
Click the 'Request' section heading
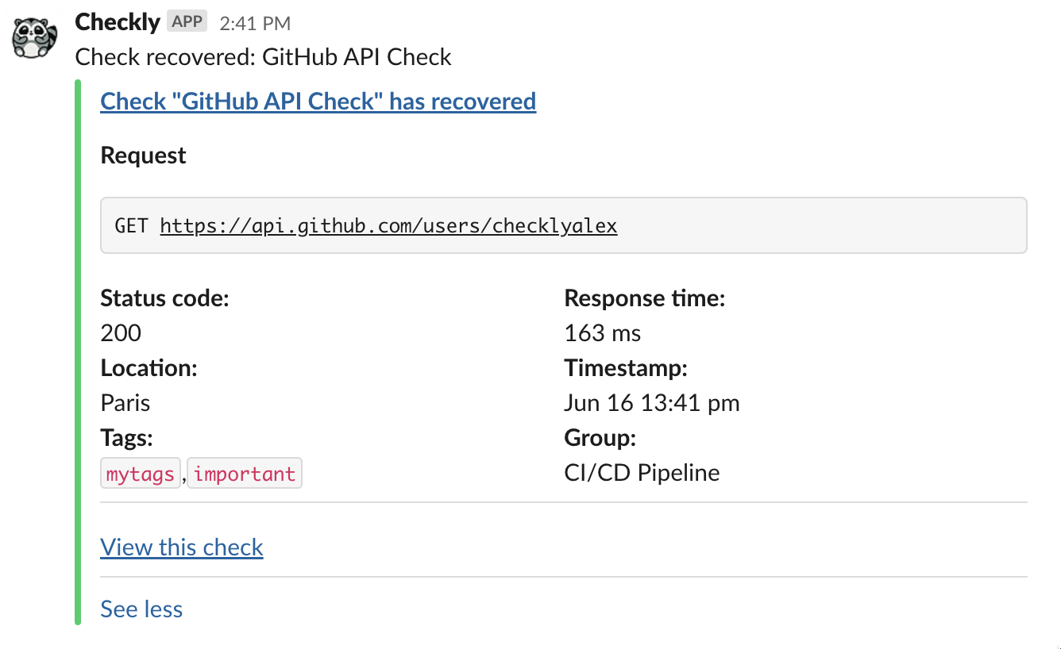point(143,155)
